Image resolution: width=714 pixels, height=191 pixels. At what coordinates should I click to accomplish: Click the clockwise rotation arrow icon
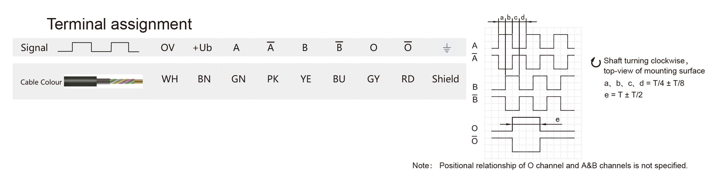[596, 62]
